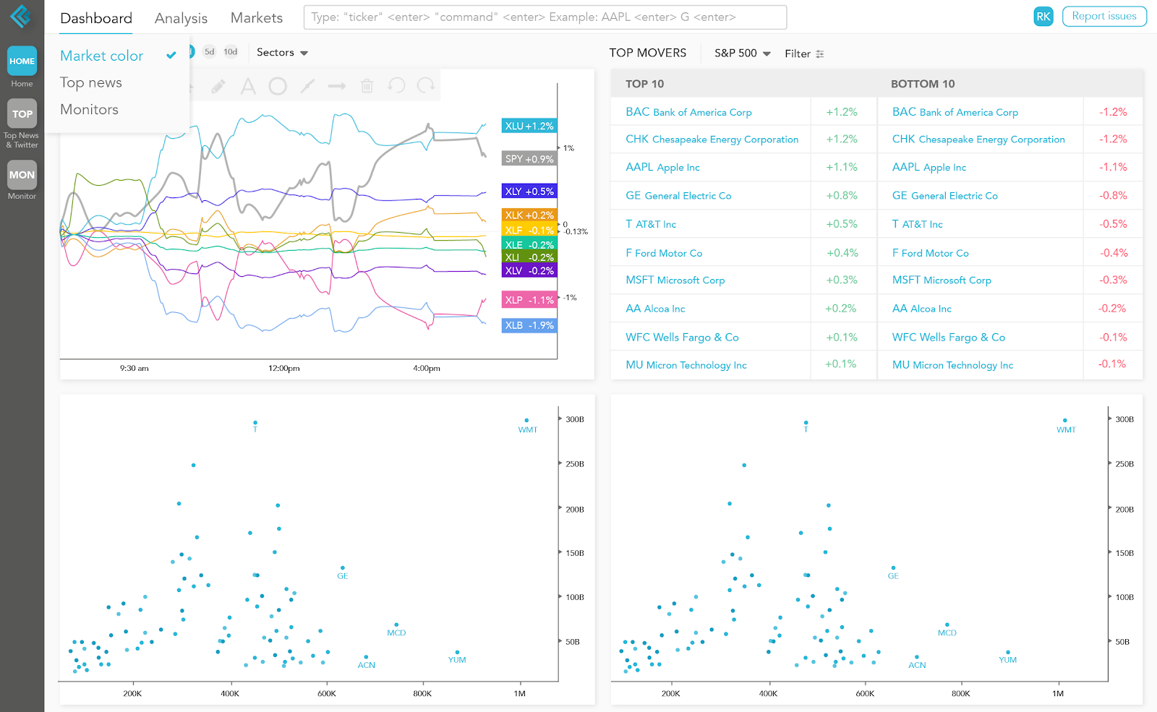Select the text annotation tool
Viewport: 1157px width, 712px height.
click(x=248, y=86)
